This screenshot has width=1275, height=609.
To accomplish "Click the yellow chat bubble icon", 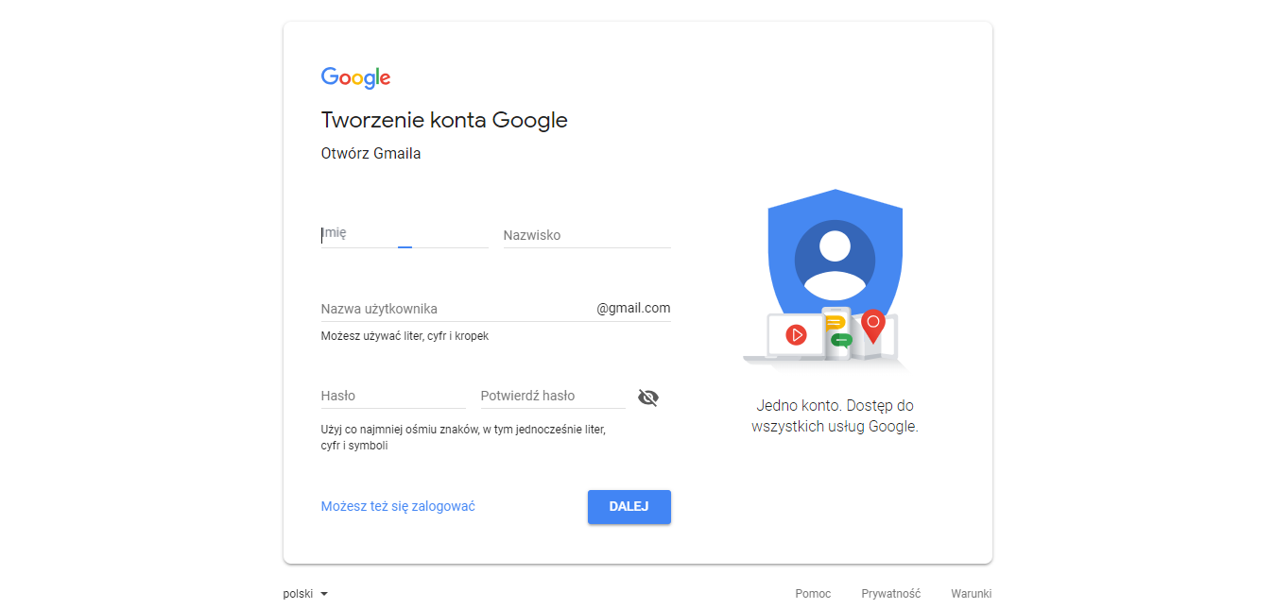I will [x=836, y=322].
